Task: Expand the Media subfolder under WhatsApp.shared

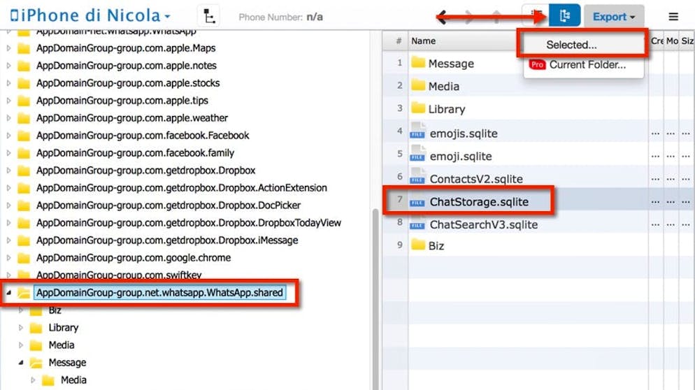Action: click(21, 345)
